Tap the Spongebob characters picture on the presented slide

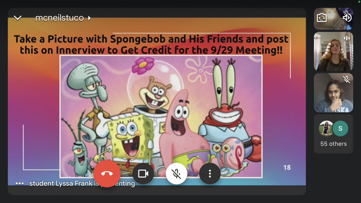pyautogui.click(x=161, y=116)
